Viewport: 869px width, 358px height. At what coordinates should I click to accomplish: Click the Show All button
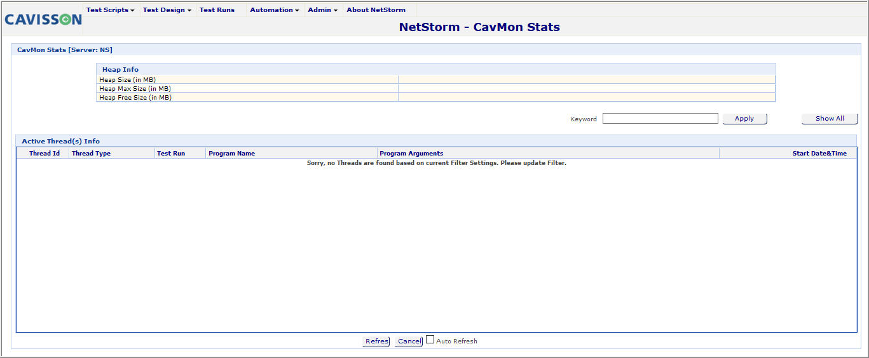[x=830, y=119]
